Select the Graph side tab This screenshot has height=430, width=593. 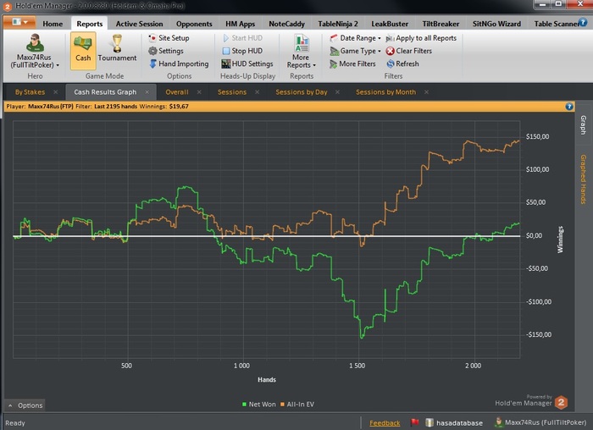tap(584, 125)
